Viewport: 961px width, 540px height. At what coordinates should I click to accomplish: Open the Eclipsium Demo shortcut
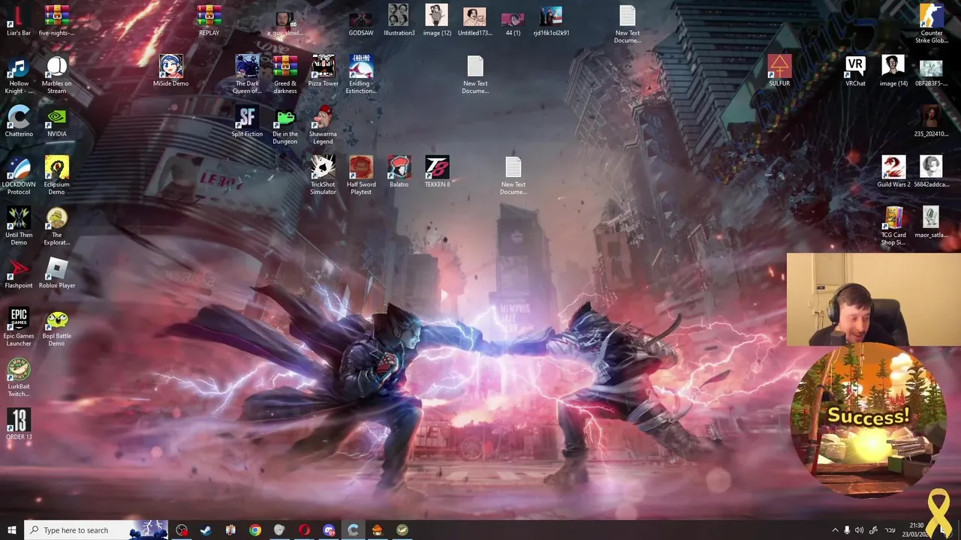click(57, 175)
